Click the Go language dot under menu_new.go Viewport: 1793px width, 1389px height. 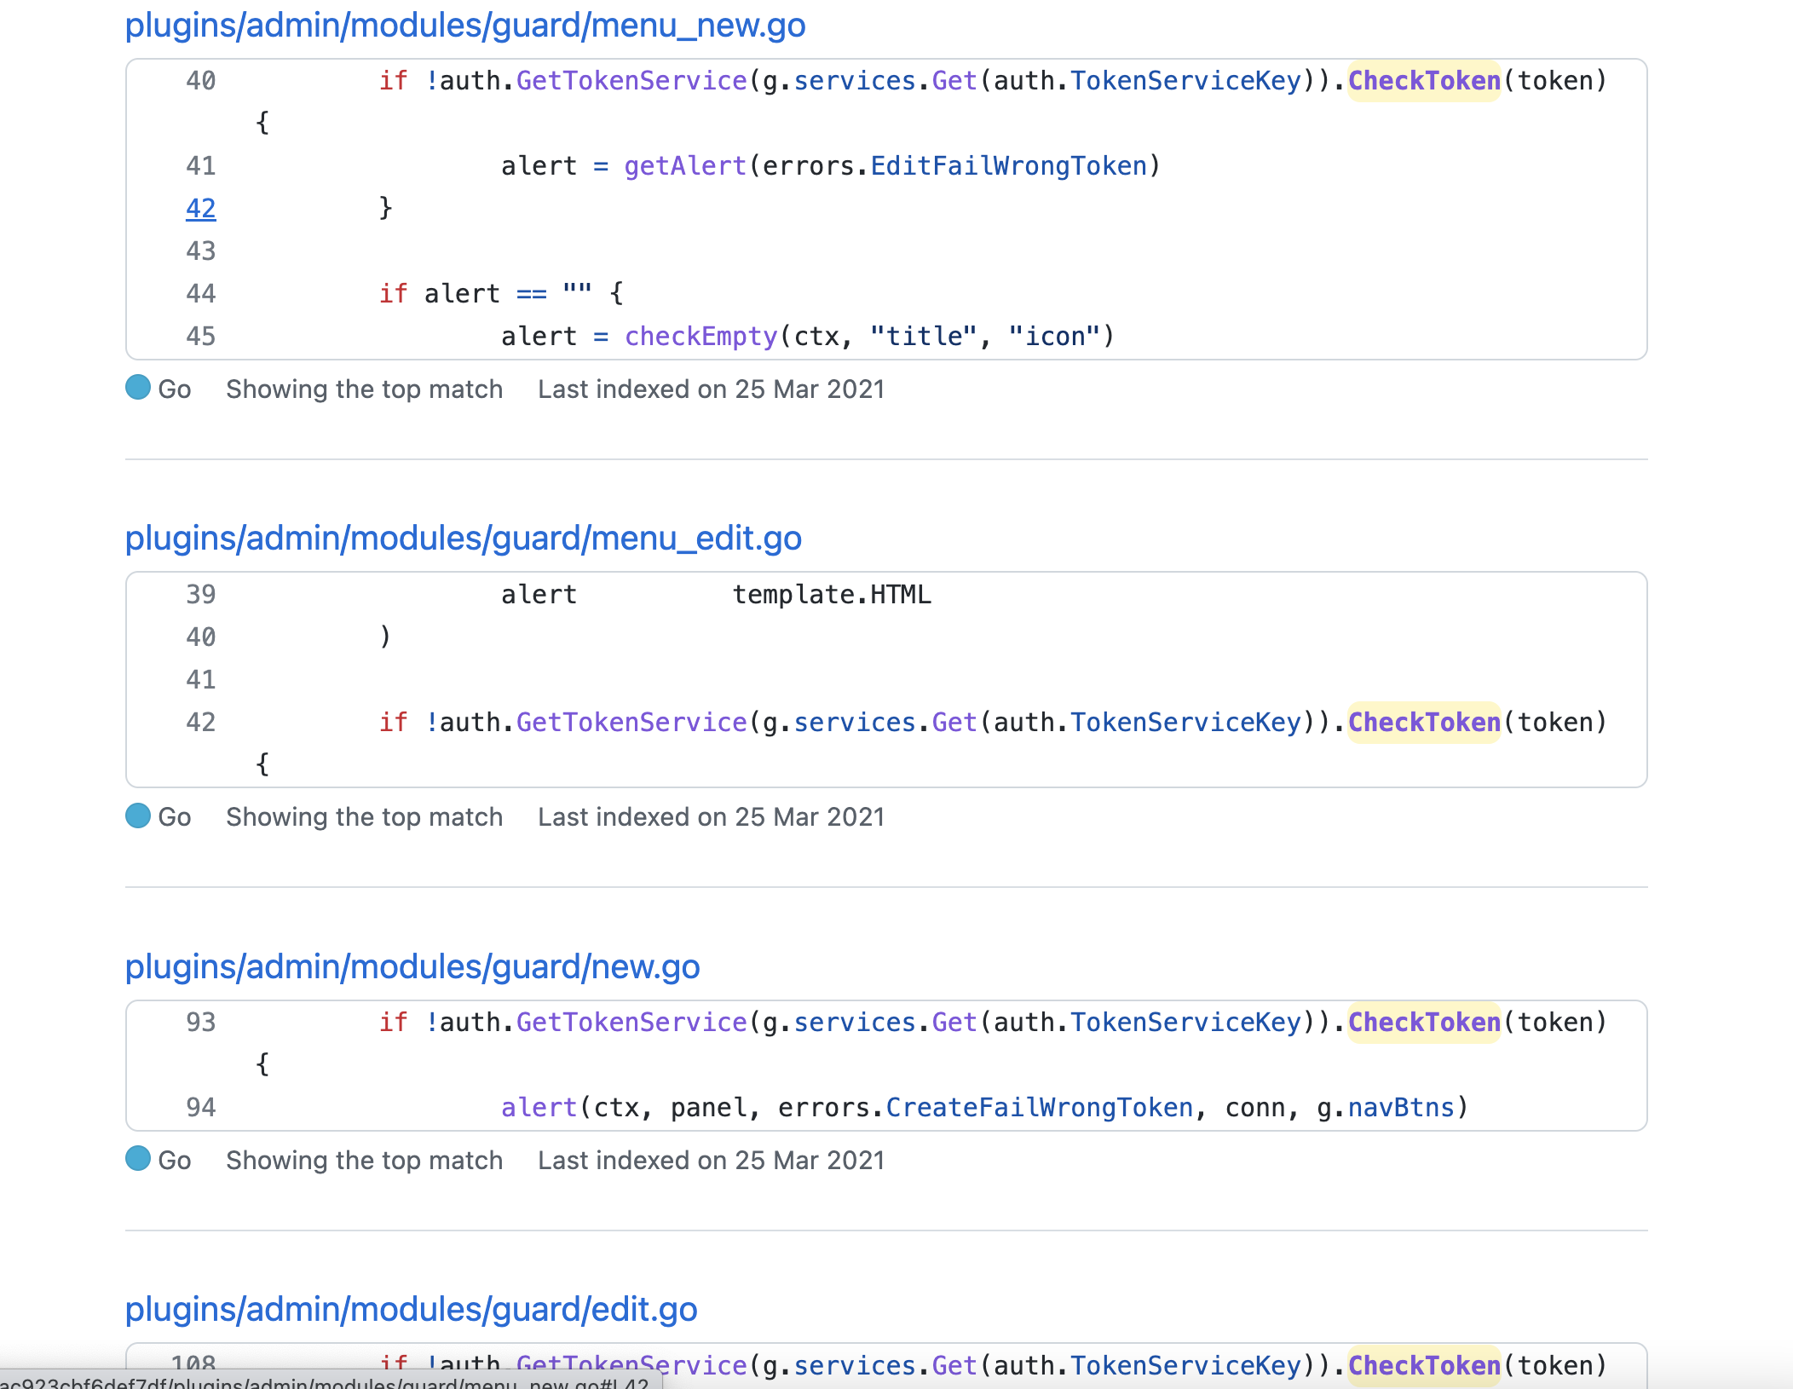tap(138, 388)
